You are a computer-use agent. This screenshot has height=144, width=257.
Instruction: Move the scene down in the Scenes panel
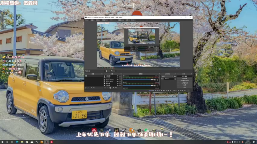94,88
